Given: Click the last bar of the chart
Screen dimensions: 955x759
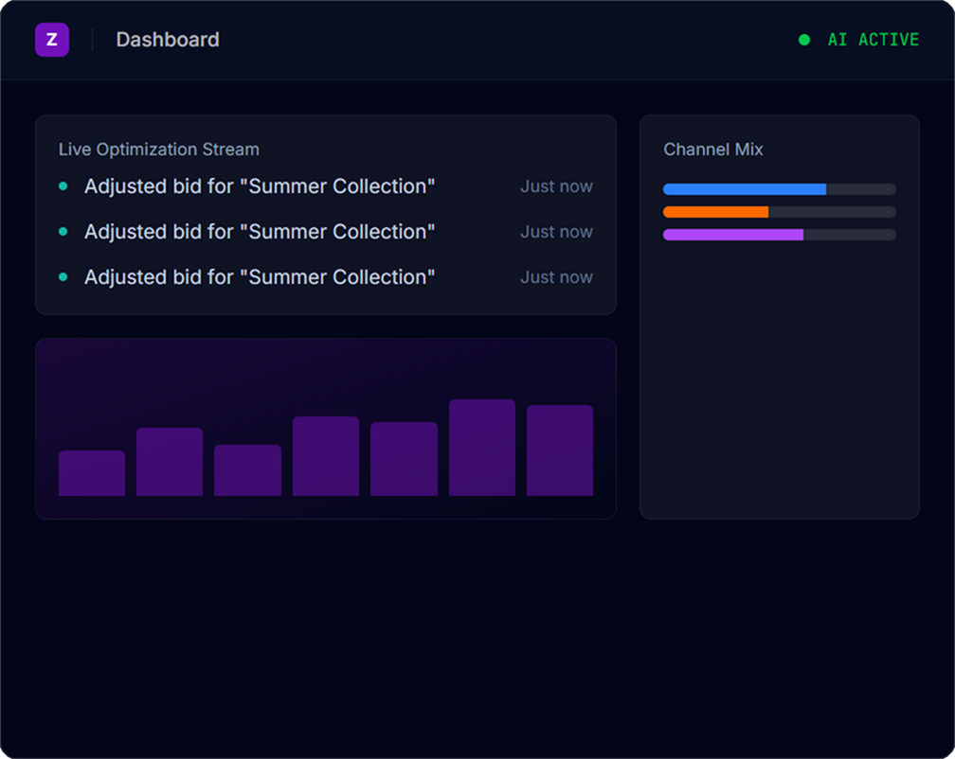Looking at the screenshot, I should (560, 450).
